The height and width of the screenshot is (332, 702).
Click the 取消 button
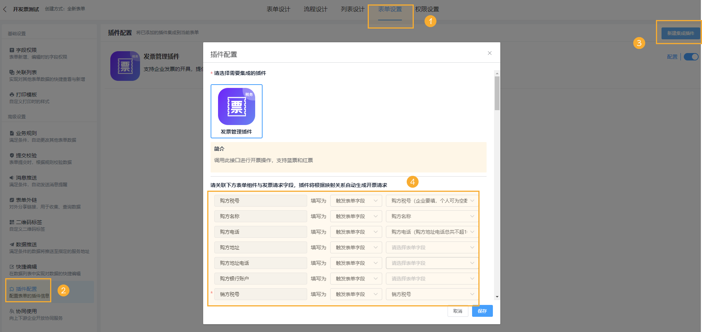[x=458, y=311]
